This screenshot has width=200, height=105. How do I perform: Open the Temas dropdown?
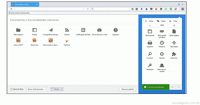click(x=57, y=89)
